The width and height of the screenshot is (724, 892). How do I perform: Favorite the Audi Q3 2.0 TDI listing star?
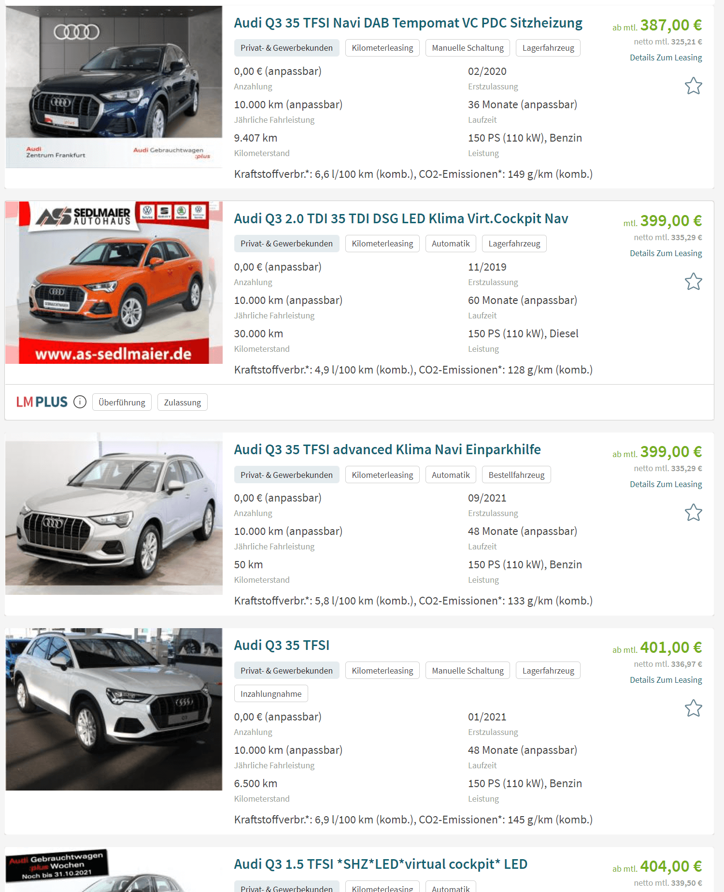coord(693,282)
